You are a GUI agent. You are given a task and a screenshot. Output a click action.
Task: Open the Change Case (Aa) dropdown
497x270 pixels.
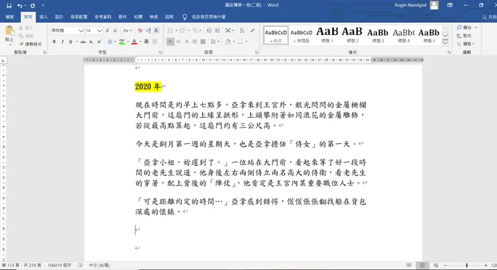(128, 30)
